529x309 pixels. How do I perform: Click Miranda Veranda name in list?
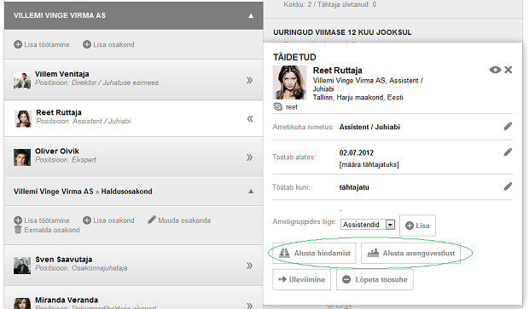(x=67, y=300)
